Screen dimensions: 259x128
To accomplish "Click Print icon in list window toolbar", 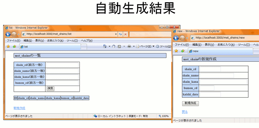I will [x=129, y=47].
